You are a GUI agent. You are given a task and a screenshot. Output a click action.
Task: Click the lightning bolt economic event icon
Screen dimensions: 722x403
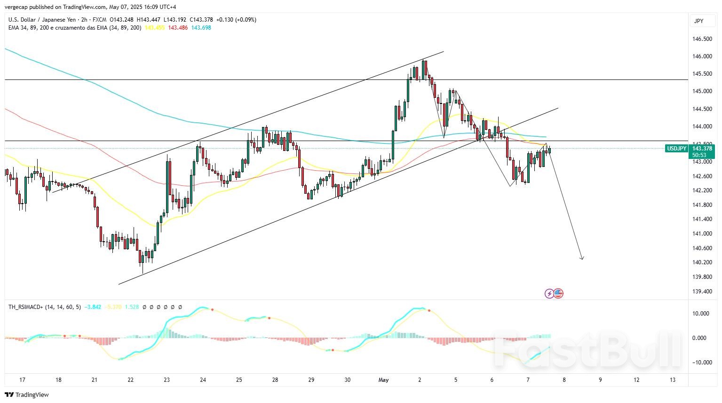point(549,293)
